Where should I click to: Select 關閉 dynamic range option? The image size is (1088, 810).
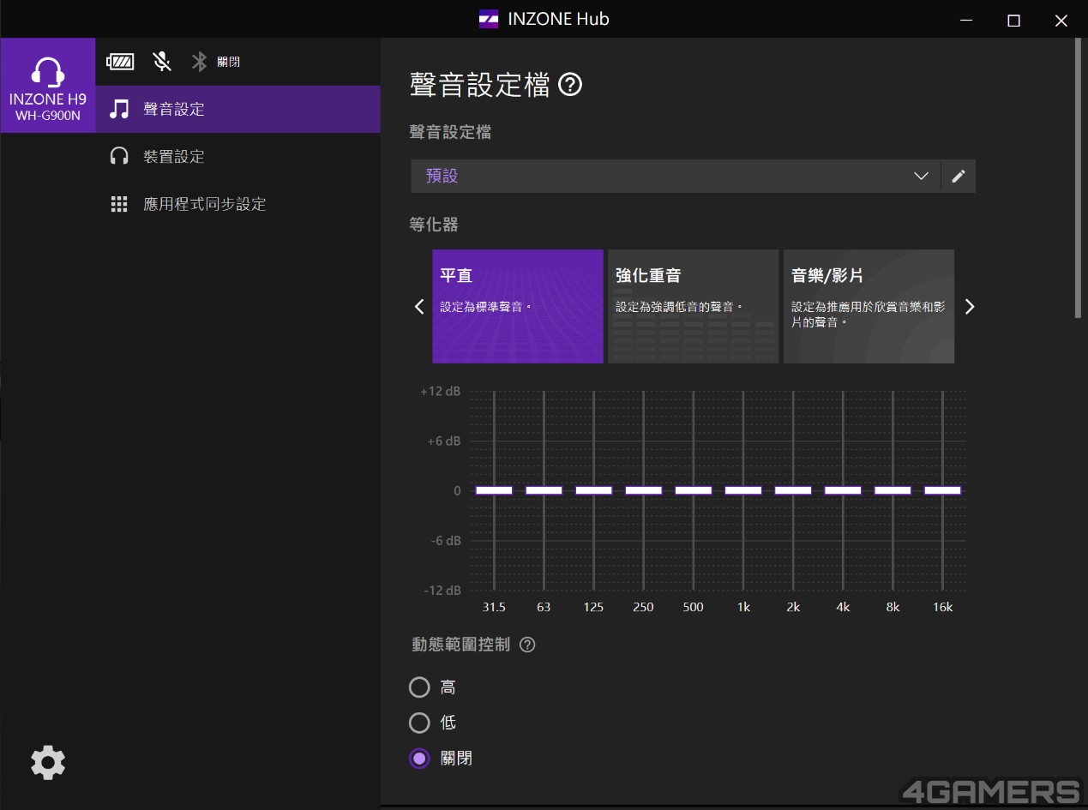[x=419, y=759]
